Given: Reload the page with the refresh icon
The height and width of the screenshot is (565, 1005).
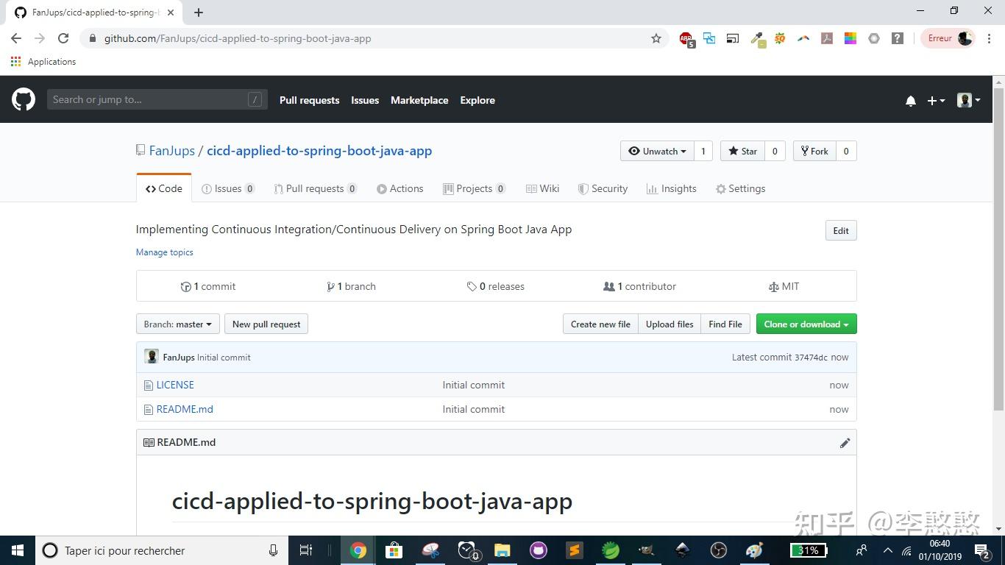Looking at the screenshot, I should tap(63, 38).
